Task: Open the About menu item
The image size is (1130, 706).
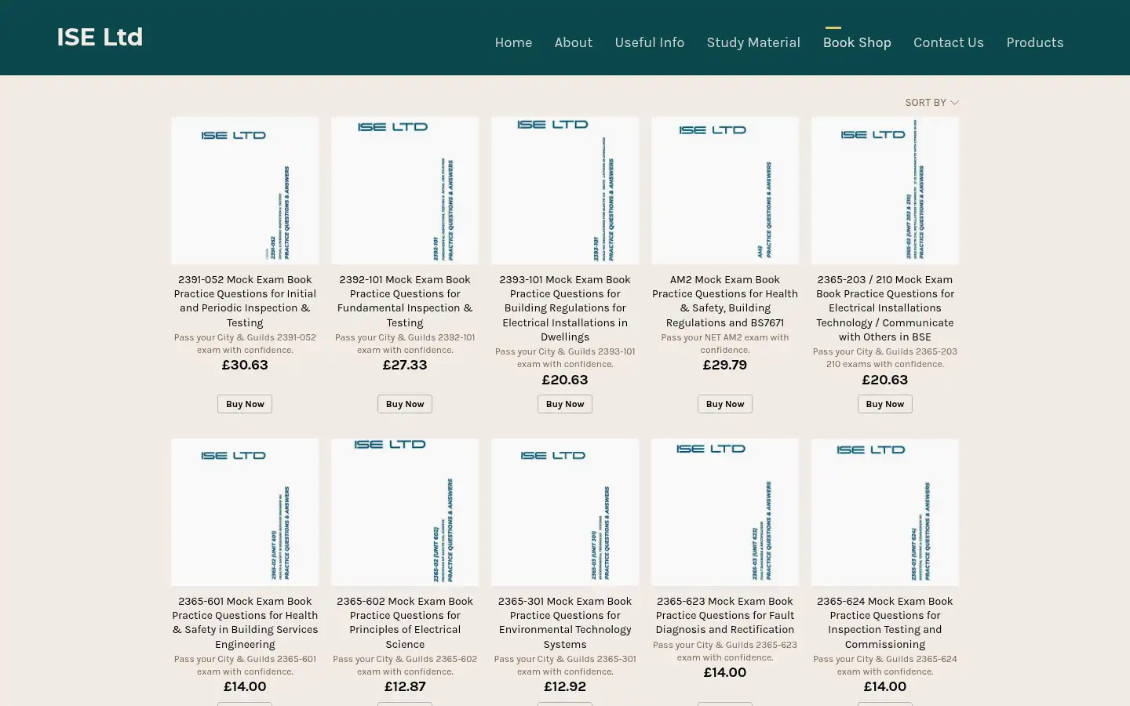Action: 574,42
